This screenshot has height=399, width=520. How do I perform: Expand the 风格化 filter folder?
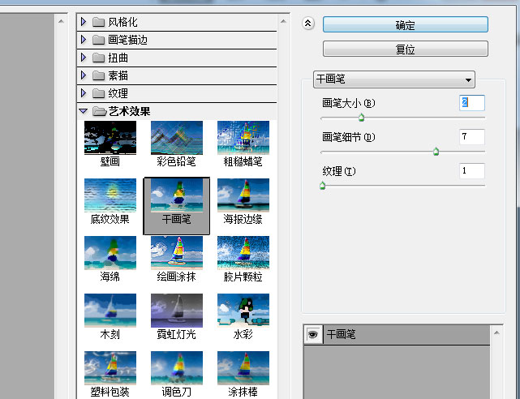[x=84, y=21]
